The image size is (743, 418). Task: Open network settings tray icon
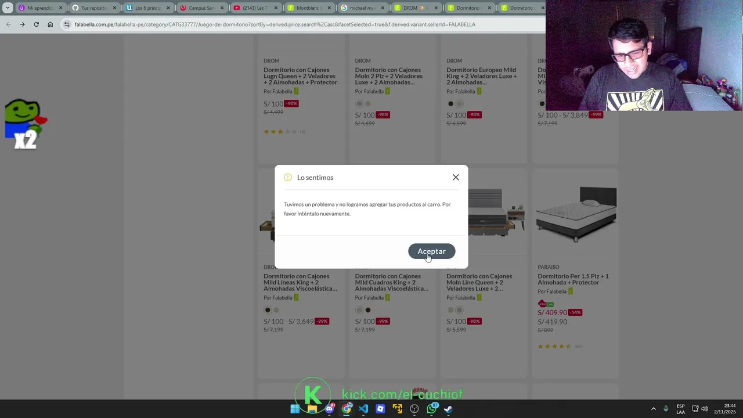click(x=695, y=409)
